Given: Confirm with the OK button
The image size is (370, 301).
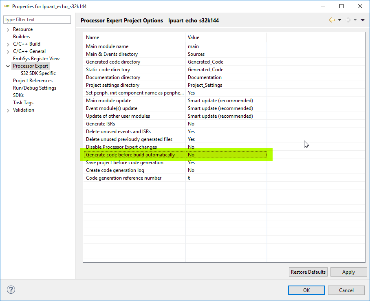Looking at the screenshot, I should 306,290.
